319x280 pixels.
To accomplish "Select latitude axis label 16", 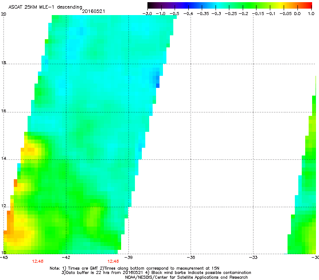I will (x=3, y=111).
